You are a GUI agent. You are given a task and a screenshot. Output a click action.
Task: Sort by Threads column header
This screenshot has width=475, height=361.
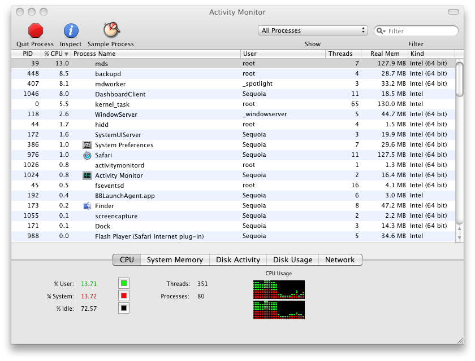pos(343,54)
